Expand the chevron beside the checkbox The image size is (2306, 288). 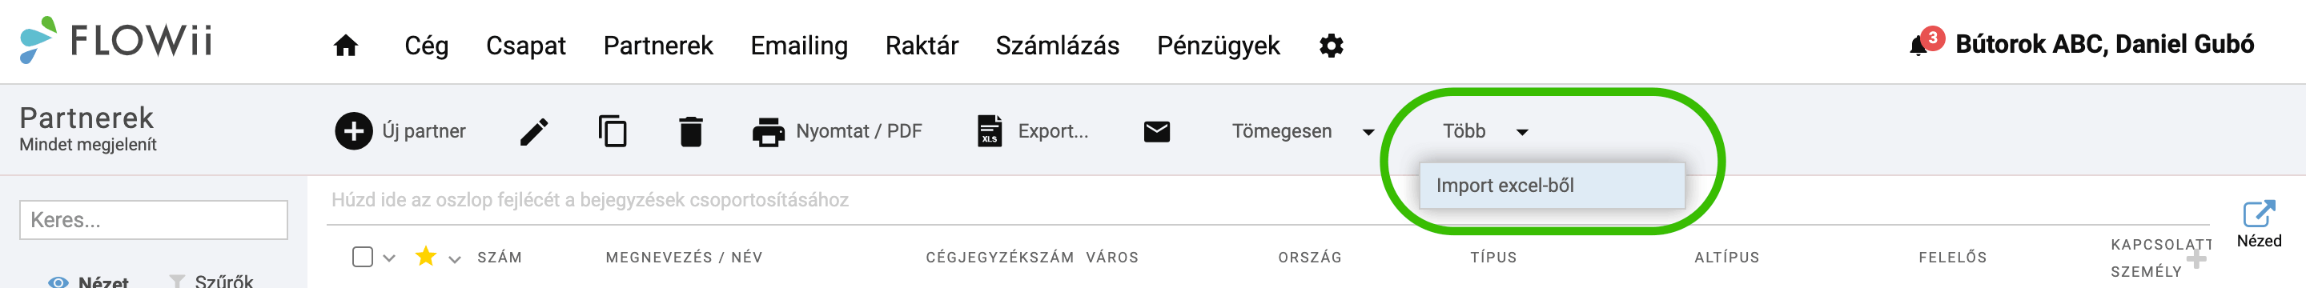point(388,258)
